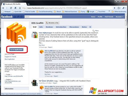128x96 pixels.
Task: Open the Chat (0) bar
Action: [110, 93]
